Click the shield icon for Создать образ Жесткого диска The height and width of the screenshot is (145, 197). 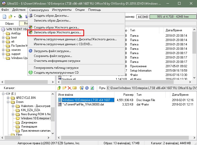[x=31, y=27]
